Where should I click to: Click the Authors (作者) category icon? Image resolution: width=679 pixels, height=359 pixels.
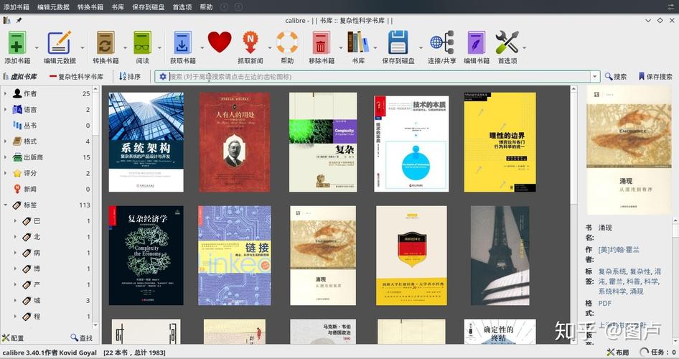click(x=17, y=93)
